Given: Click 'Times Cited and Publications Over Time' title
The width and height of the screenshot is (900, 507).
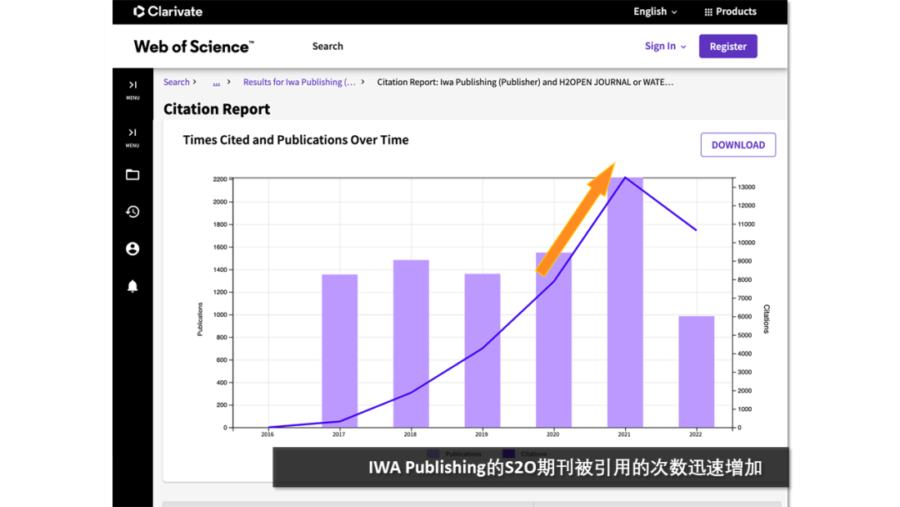Looking at the screenshot, I should (296, 140).
